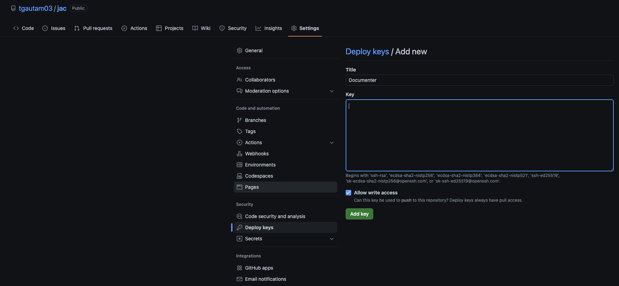
Task: Click the Codespaces icon in sidebar
Action: pos(240,176)
